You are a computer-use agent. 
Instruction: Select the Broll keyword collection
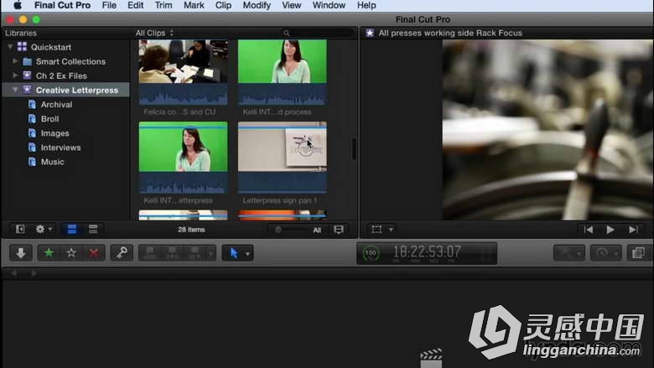[49, 119]
